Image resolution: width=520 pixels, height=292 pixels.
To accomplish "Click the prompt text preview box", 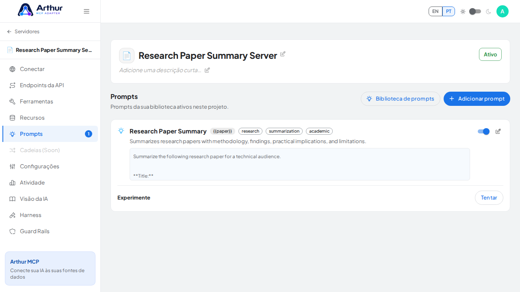I will tap(300, 164).
